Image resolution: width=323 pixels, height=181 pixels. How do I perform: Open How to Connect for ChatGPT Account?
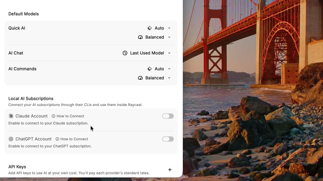point(72,139)
